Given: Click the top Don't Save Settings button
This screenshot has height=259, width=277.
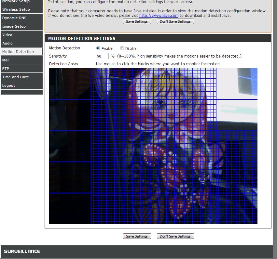Looking at the screenshot, I should click(x=175, y=21).
